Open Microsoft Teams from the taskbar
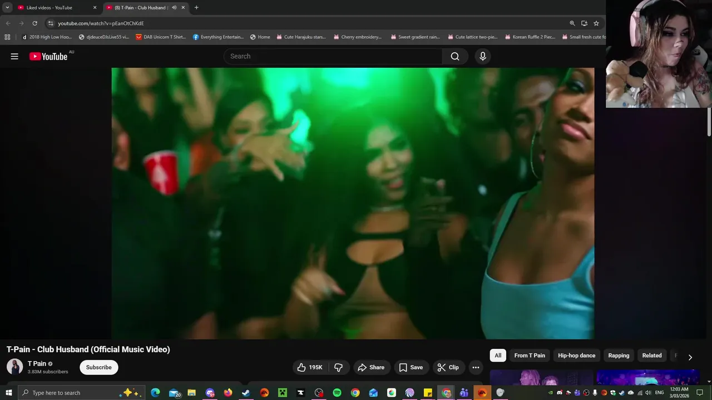712x400 pixels. coord(464,393)
